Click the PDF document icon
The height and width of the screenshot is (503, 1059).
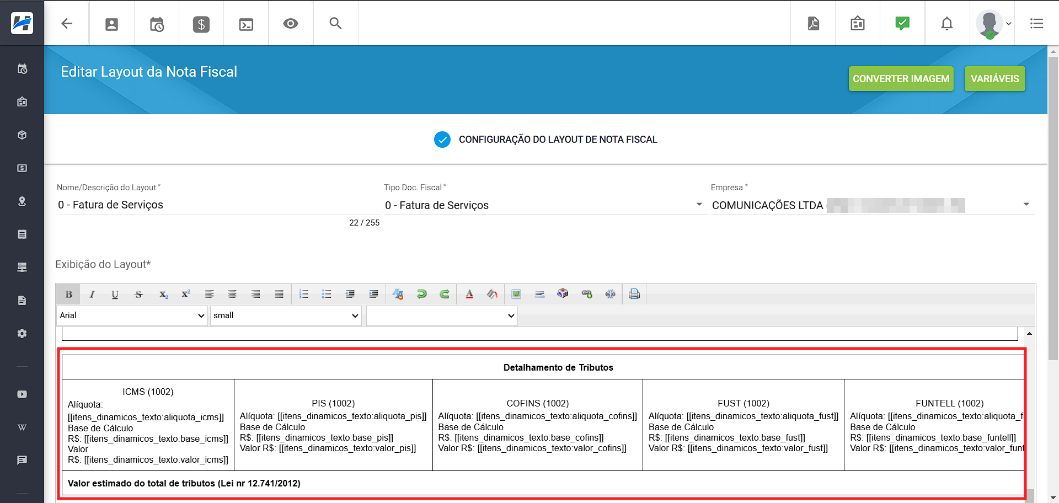click(x=814, y=24)
